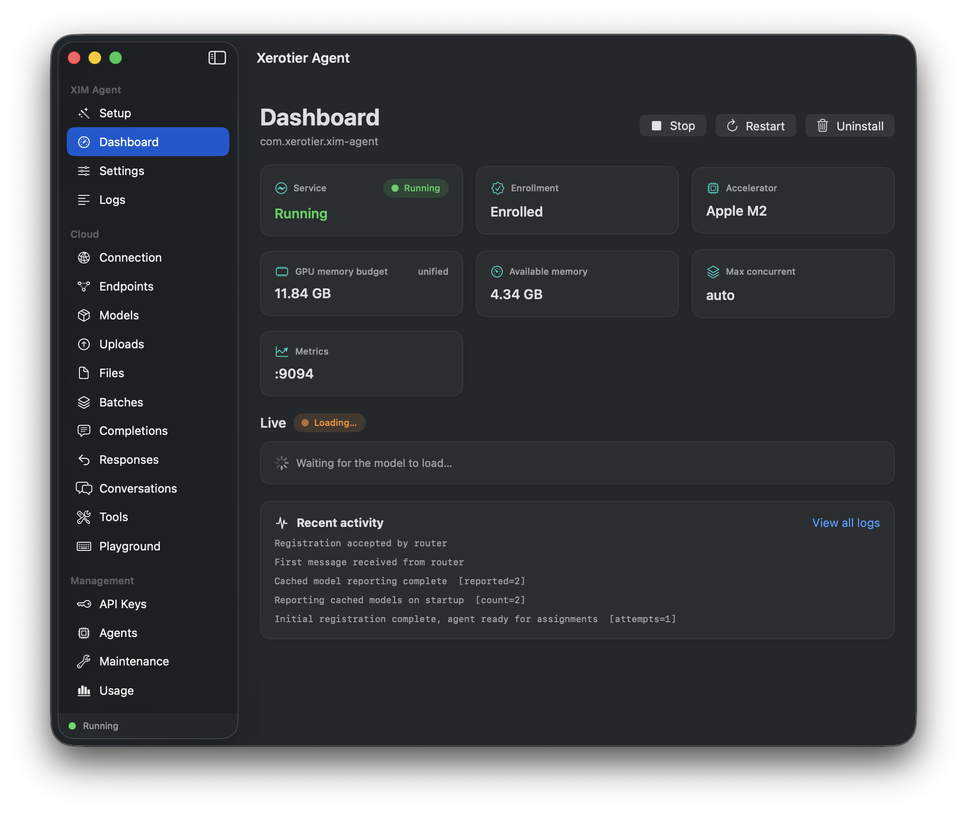
Task: Click the :9094 metrics port value
Action: click(x=294, y=374)
